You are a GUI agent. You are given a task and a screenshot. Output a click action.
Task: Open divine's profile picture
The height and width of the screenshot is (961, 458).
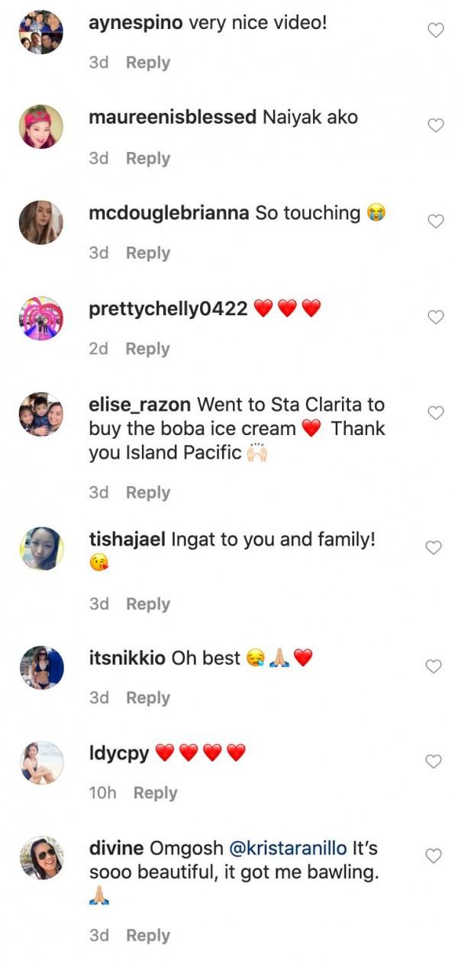[40, 857]
